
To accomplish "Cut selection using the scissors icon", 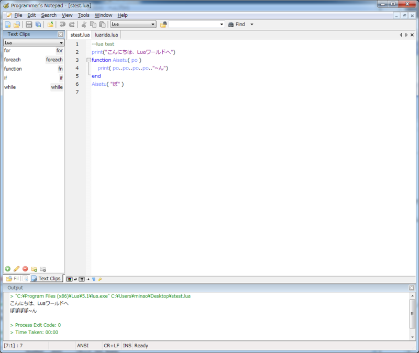I will coord(84,25).
